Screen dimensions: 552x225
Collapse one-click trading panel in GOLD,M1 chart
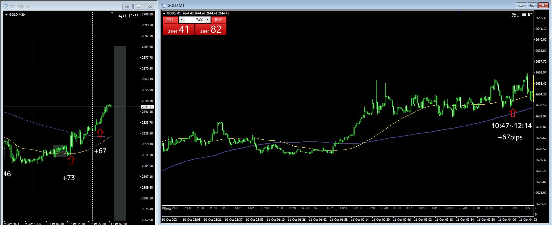[164, 13]
